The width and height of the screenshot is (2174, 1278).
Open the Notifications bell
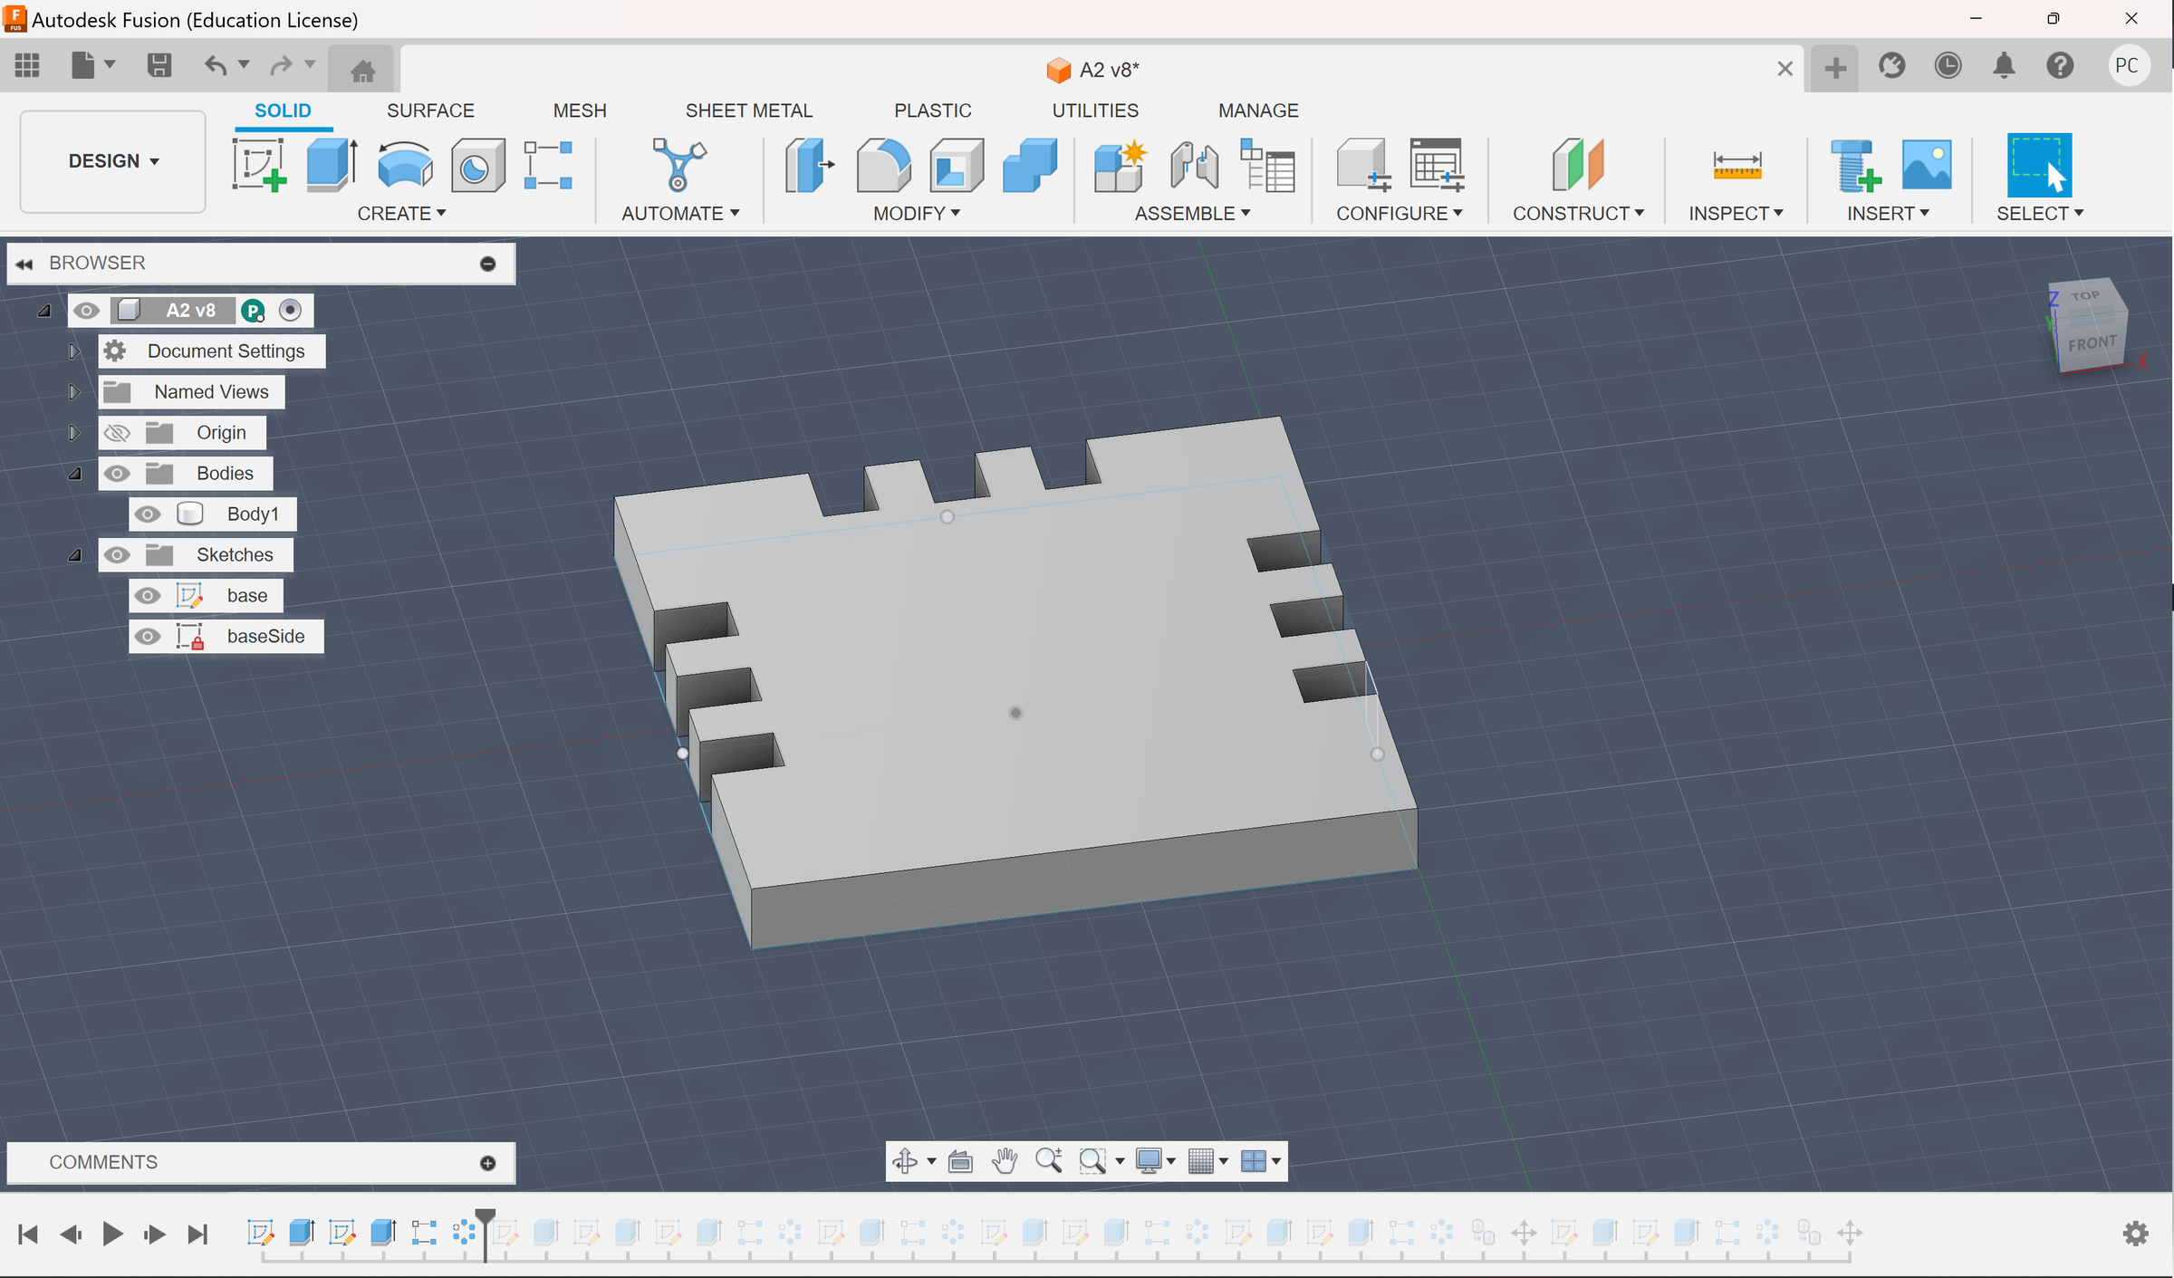2004,65
